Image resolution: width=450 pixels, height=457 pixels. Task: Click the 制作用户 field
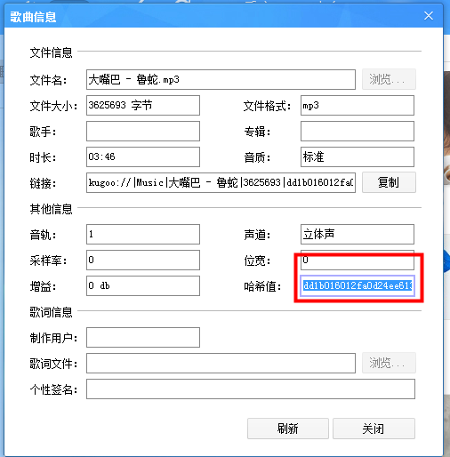[143, 337]
